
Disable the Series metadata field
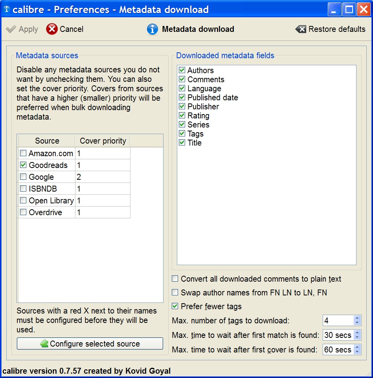coord(182,124)
